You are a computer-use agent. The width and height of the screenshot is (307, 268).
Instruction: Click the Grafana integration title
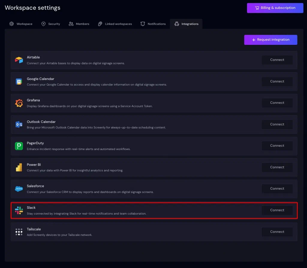pos(33,100)
